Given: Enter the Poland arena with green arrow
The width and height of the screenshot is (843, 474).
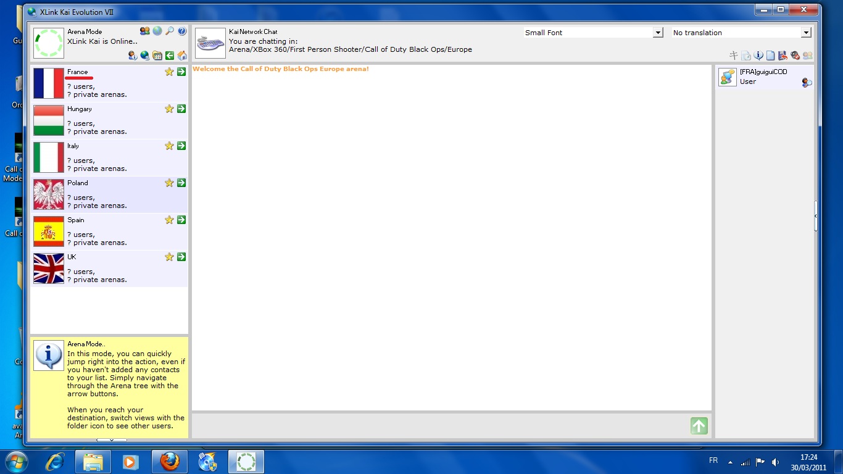Looking at the screenshot, I should coord(181,183).
